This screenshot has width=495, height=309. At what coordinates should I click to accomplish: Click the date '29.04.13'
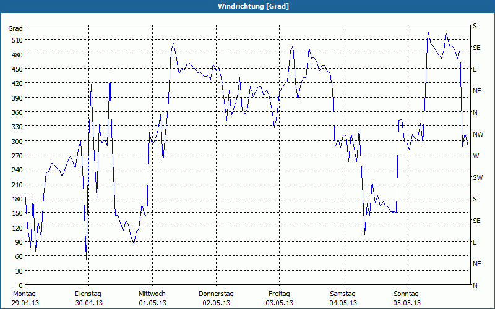[x=25, y=303]
